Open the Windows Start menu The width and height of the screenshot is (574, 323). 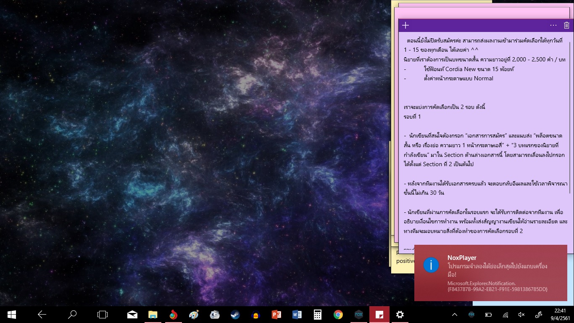[x=11, y=315]
